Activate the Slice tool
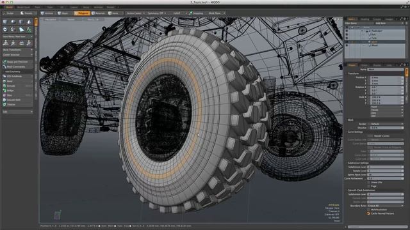Viewport: 410px width, 230px height. point(17,95)
